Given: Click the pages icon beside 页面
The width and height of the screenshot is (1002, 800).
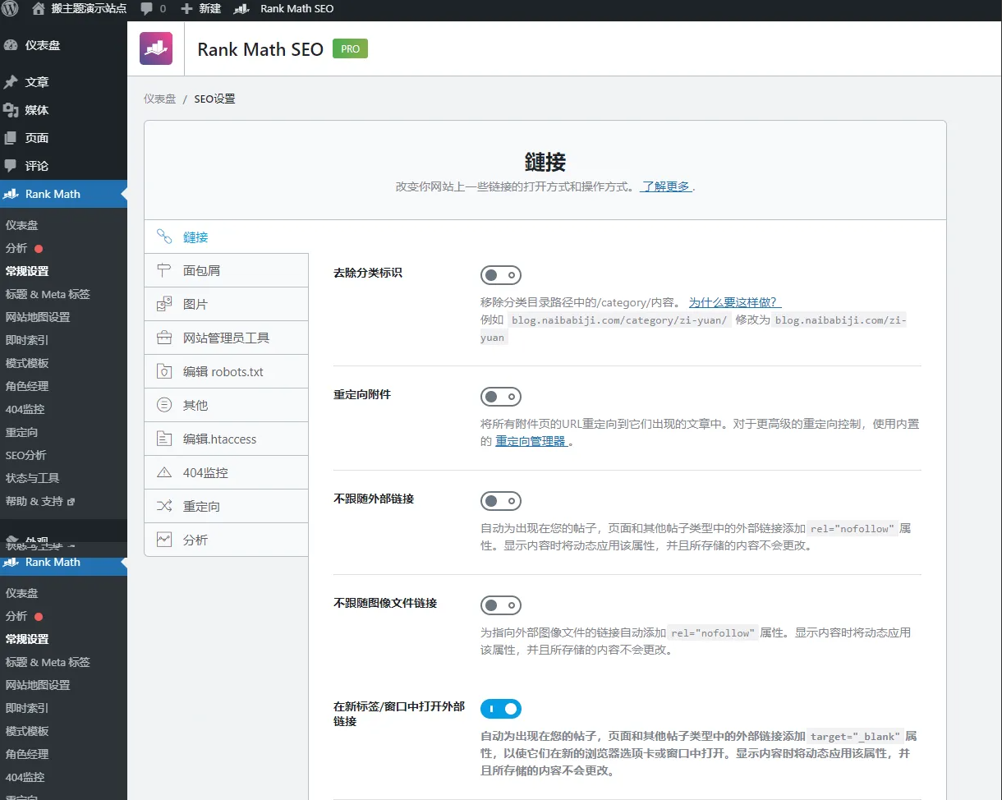Looking at the screenshot, I should coord(11,138).
